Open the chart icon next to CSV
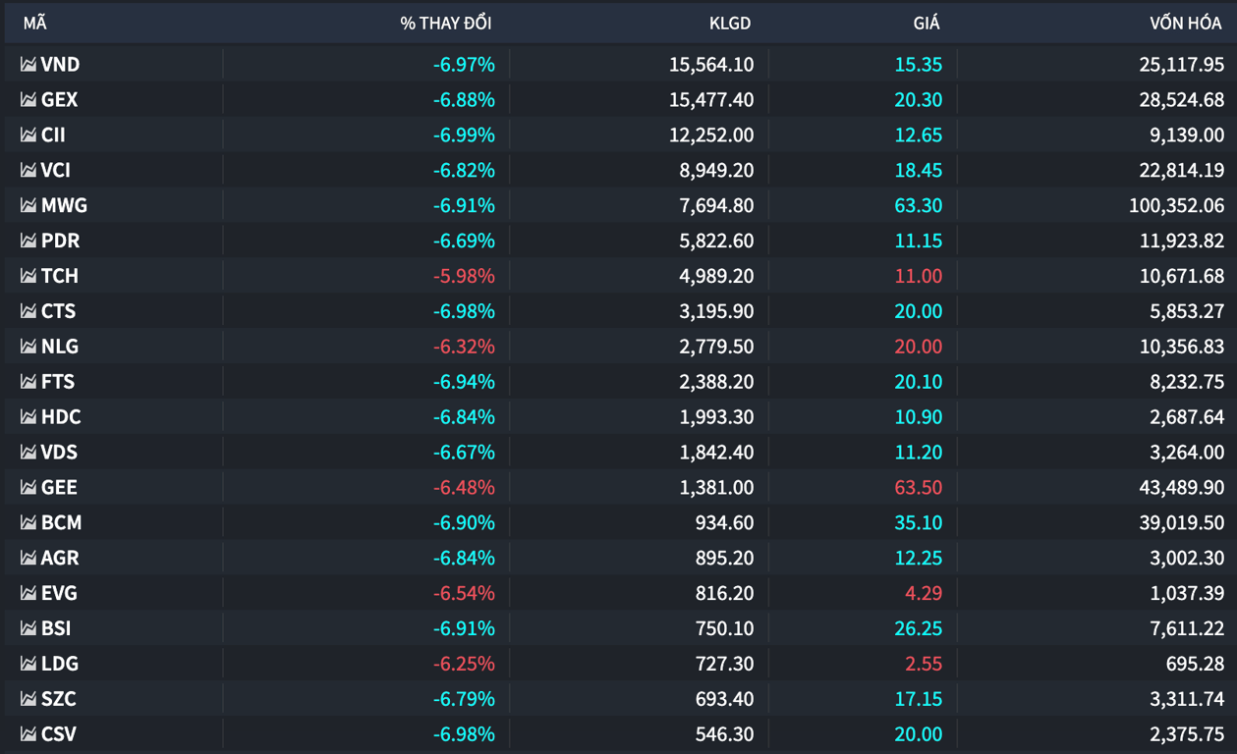This screenshot has width=1237, height=754. tap(28, 735)
